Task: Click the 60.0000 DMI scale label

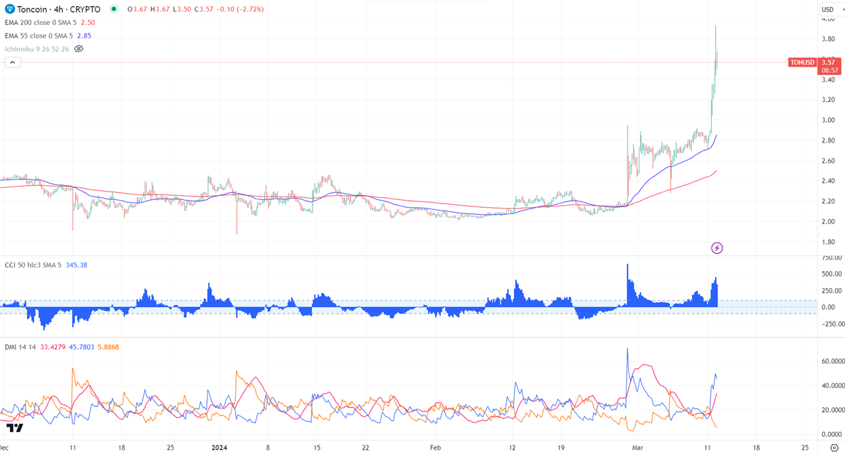Action: 833,361
